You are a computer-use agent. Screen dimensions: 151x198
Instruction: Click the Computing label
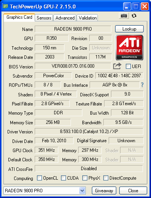pos(23,179)
